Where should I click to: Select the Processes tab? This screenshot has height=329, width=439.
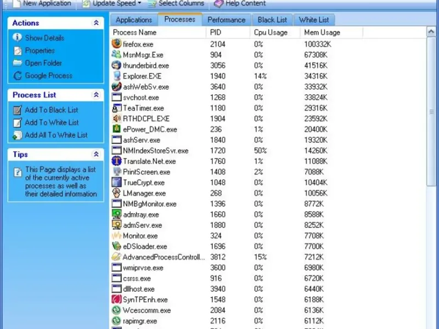point(180,19)
